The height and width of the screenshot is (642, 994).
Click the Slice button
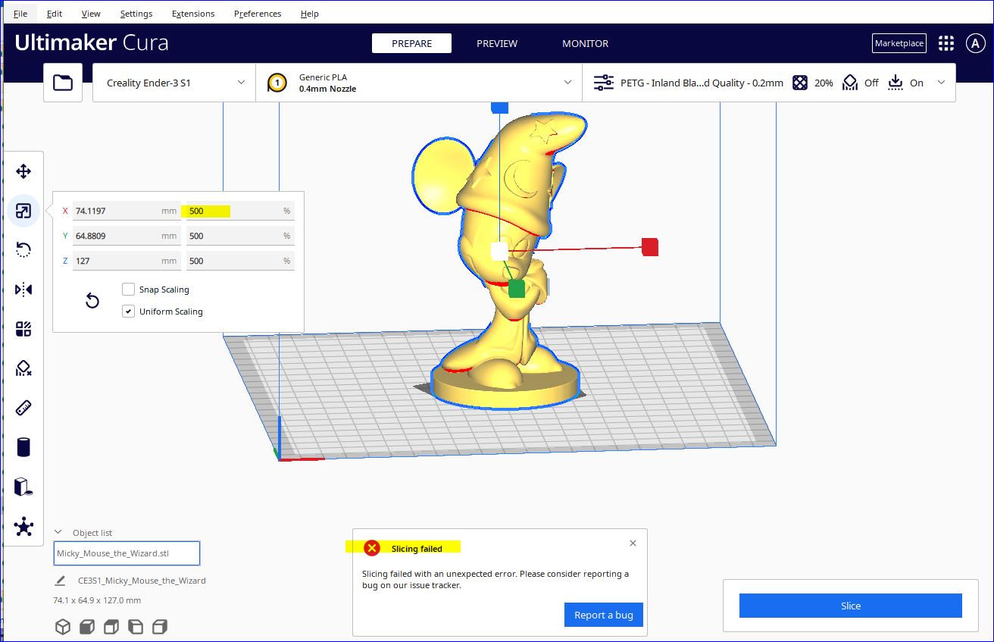[850, 605]
